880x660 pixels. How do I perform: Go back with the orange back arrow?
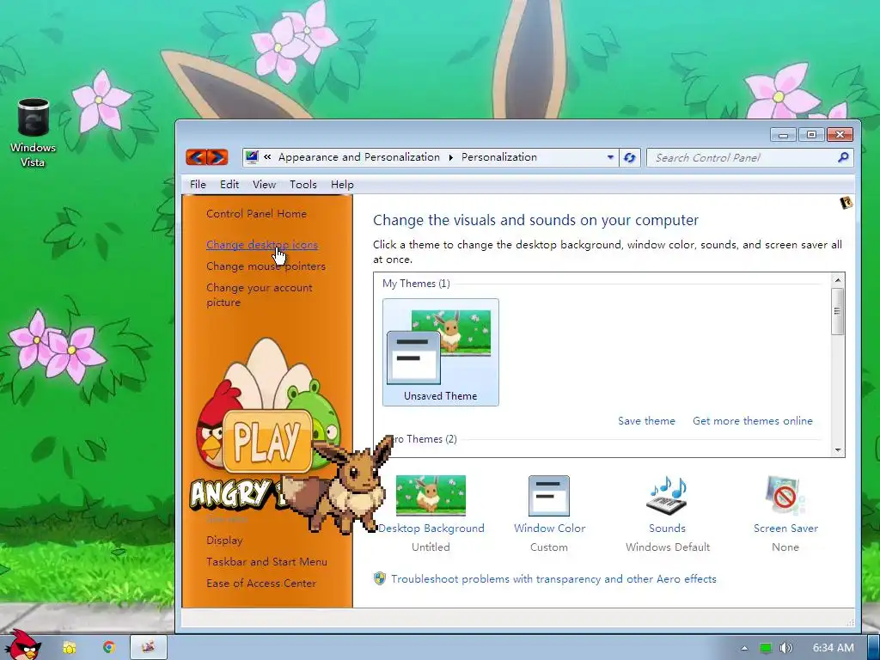coord(196,157)
